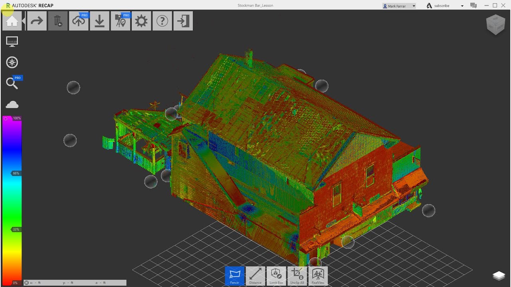Open the Share project arrow tool
The width and height of the screenshot is (511, 287).
pyautogui.click(x=37, y=21)
